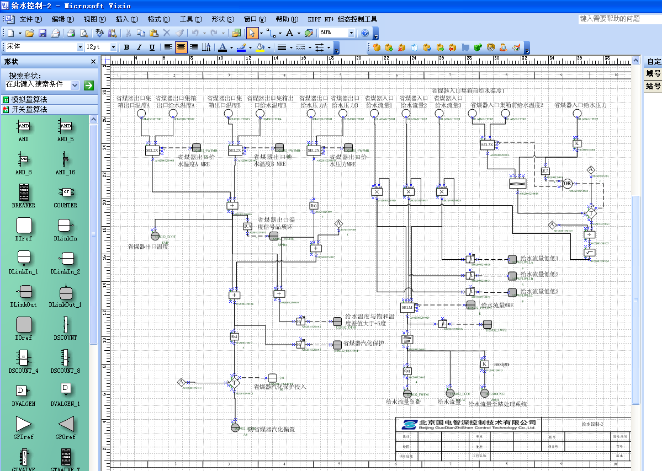Open the font size dropdown
This screenshot has height=471, width=662.
tap(113, 47)
